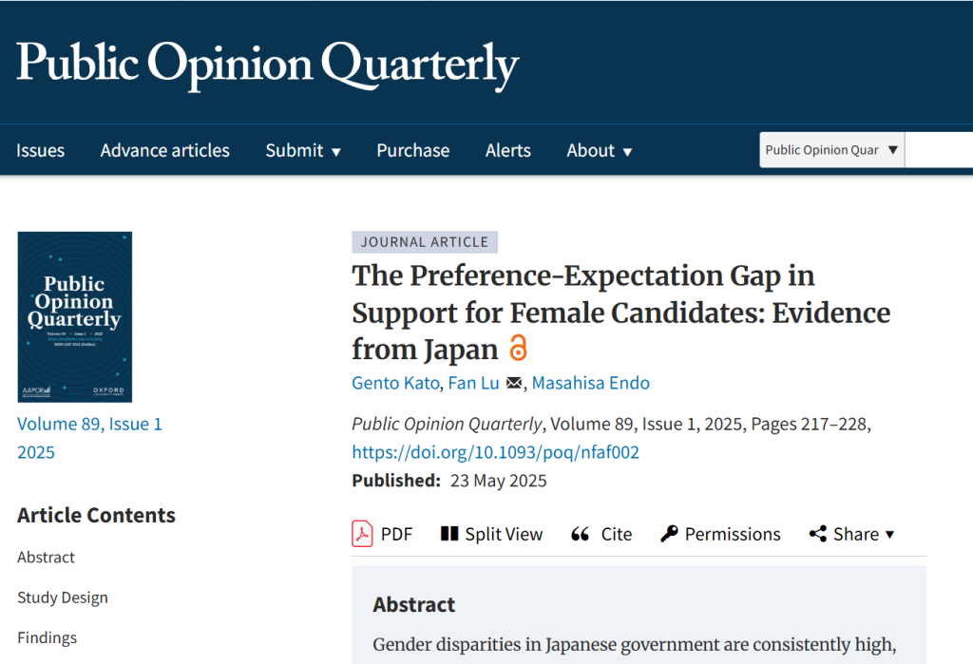The image size is (973, 664).
Task: Follow the article DOI link
Action: click(x=495, y=452)
